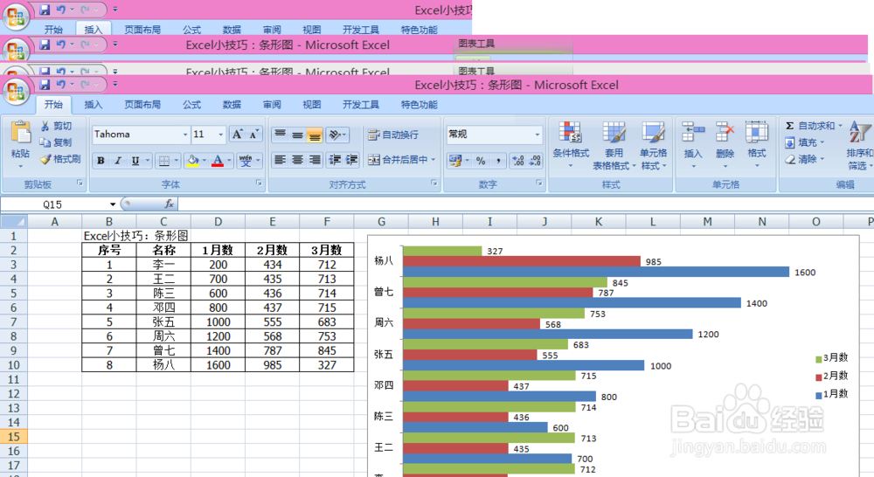The width and height of the screenshot is (874, 477).
Task: Go to the 审阅 tab in the front window
Action: click(x=272, y=105)
